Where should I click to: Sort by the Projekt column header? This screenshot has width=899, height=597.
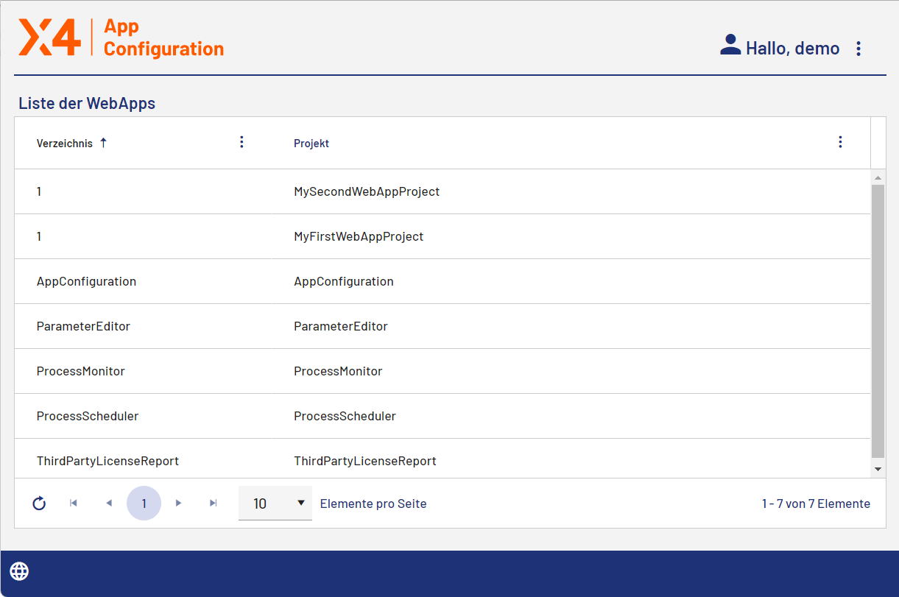[x=311, y=144]
